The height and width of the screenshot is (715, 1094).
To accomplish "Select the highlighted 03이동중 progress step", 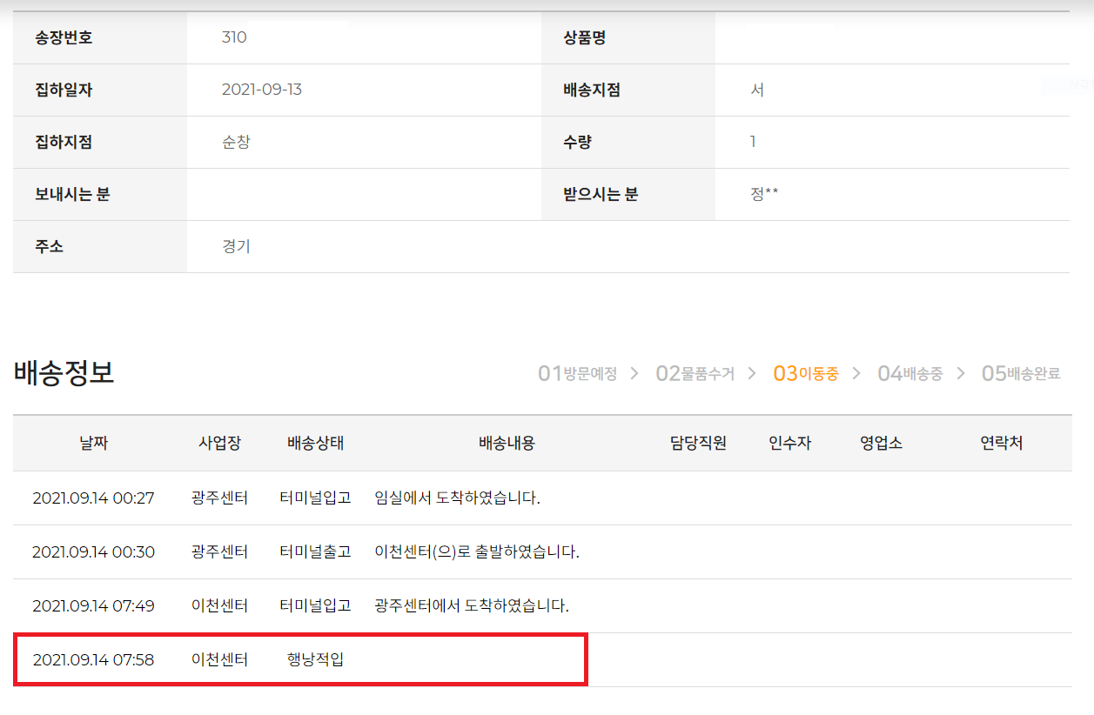I will click(807, 374).
